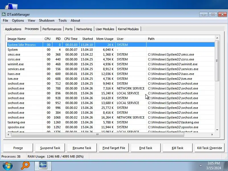Click the vertical scrollbar down arrow
This screenshot has height=171, width=228.
pos(217,130)
